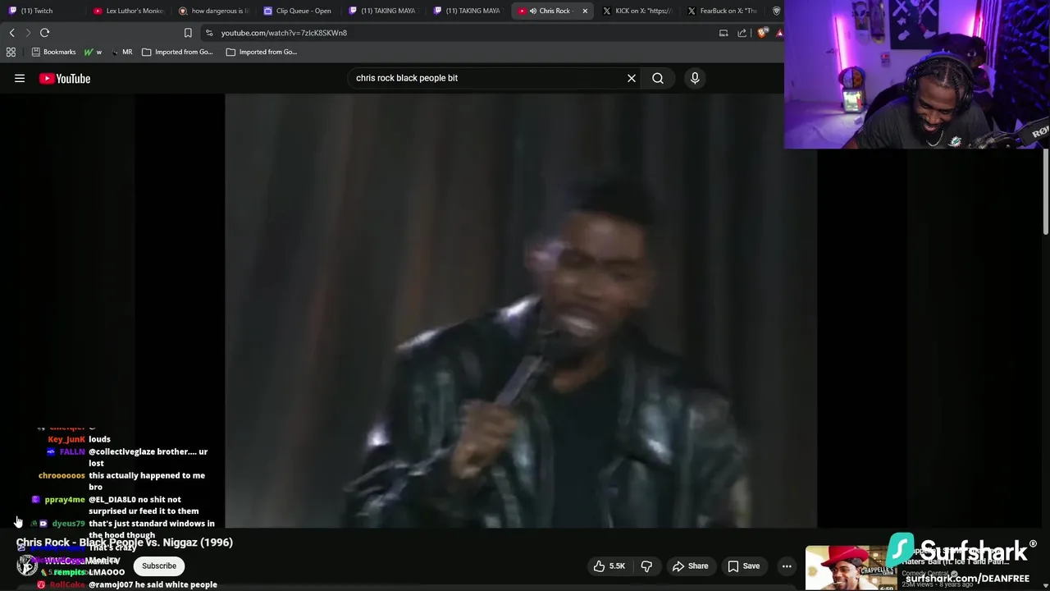Click chat message from chrooooos
The height and width of the screenshot is (591, 1050).
pyautogui.click(x=147, y=481)
